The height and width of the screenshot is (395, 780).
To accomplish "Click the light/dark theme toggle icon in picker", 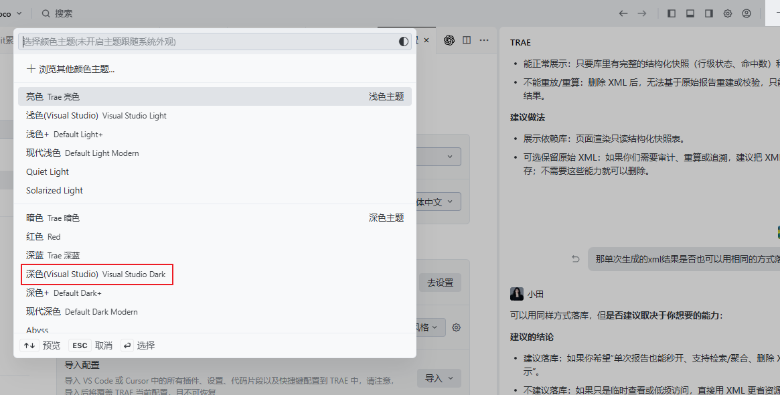I will pos(403,42).
